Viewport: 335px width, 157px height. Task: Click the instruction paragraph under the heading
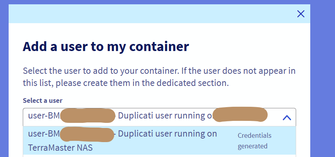tap(159, 77)
